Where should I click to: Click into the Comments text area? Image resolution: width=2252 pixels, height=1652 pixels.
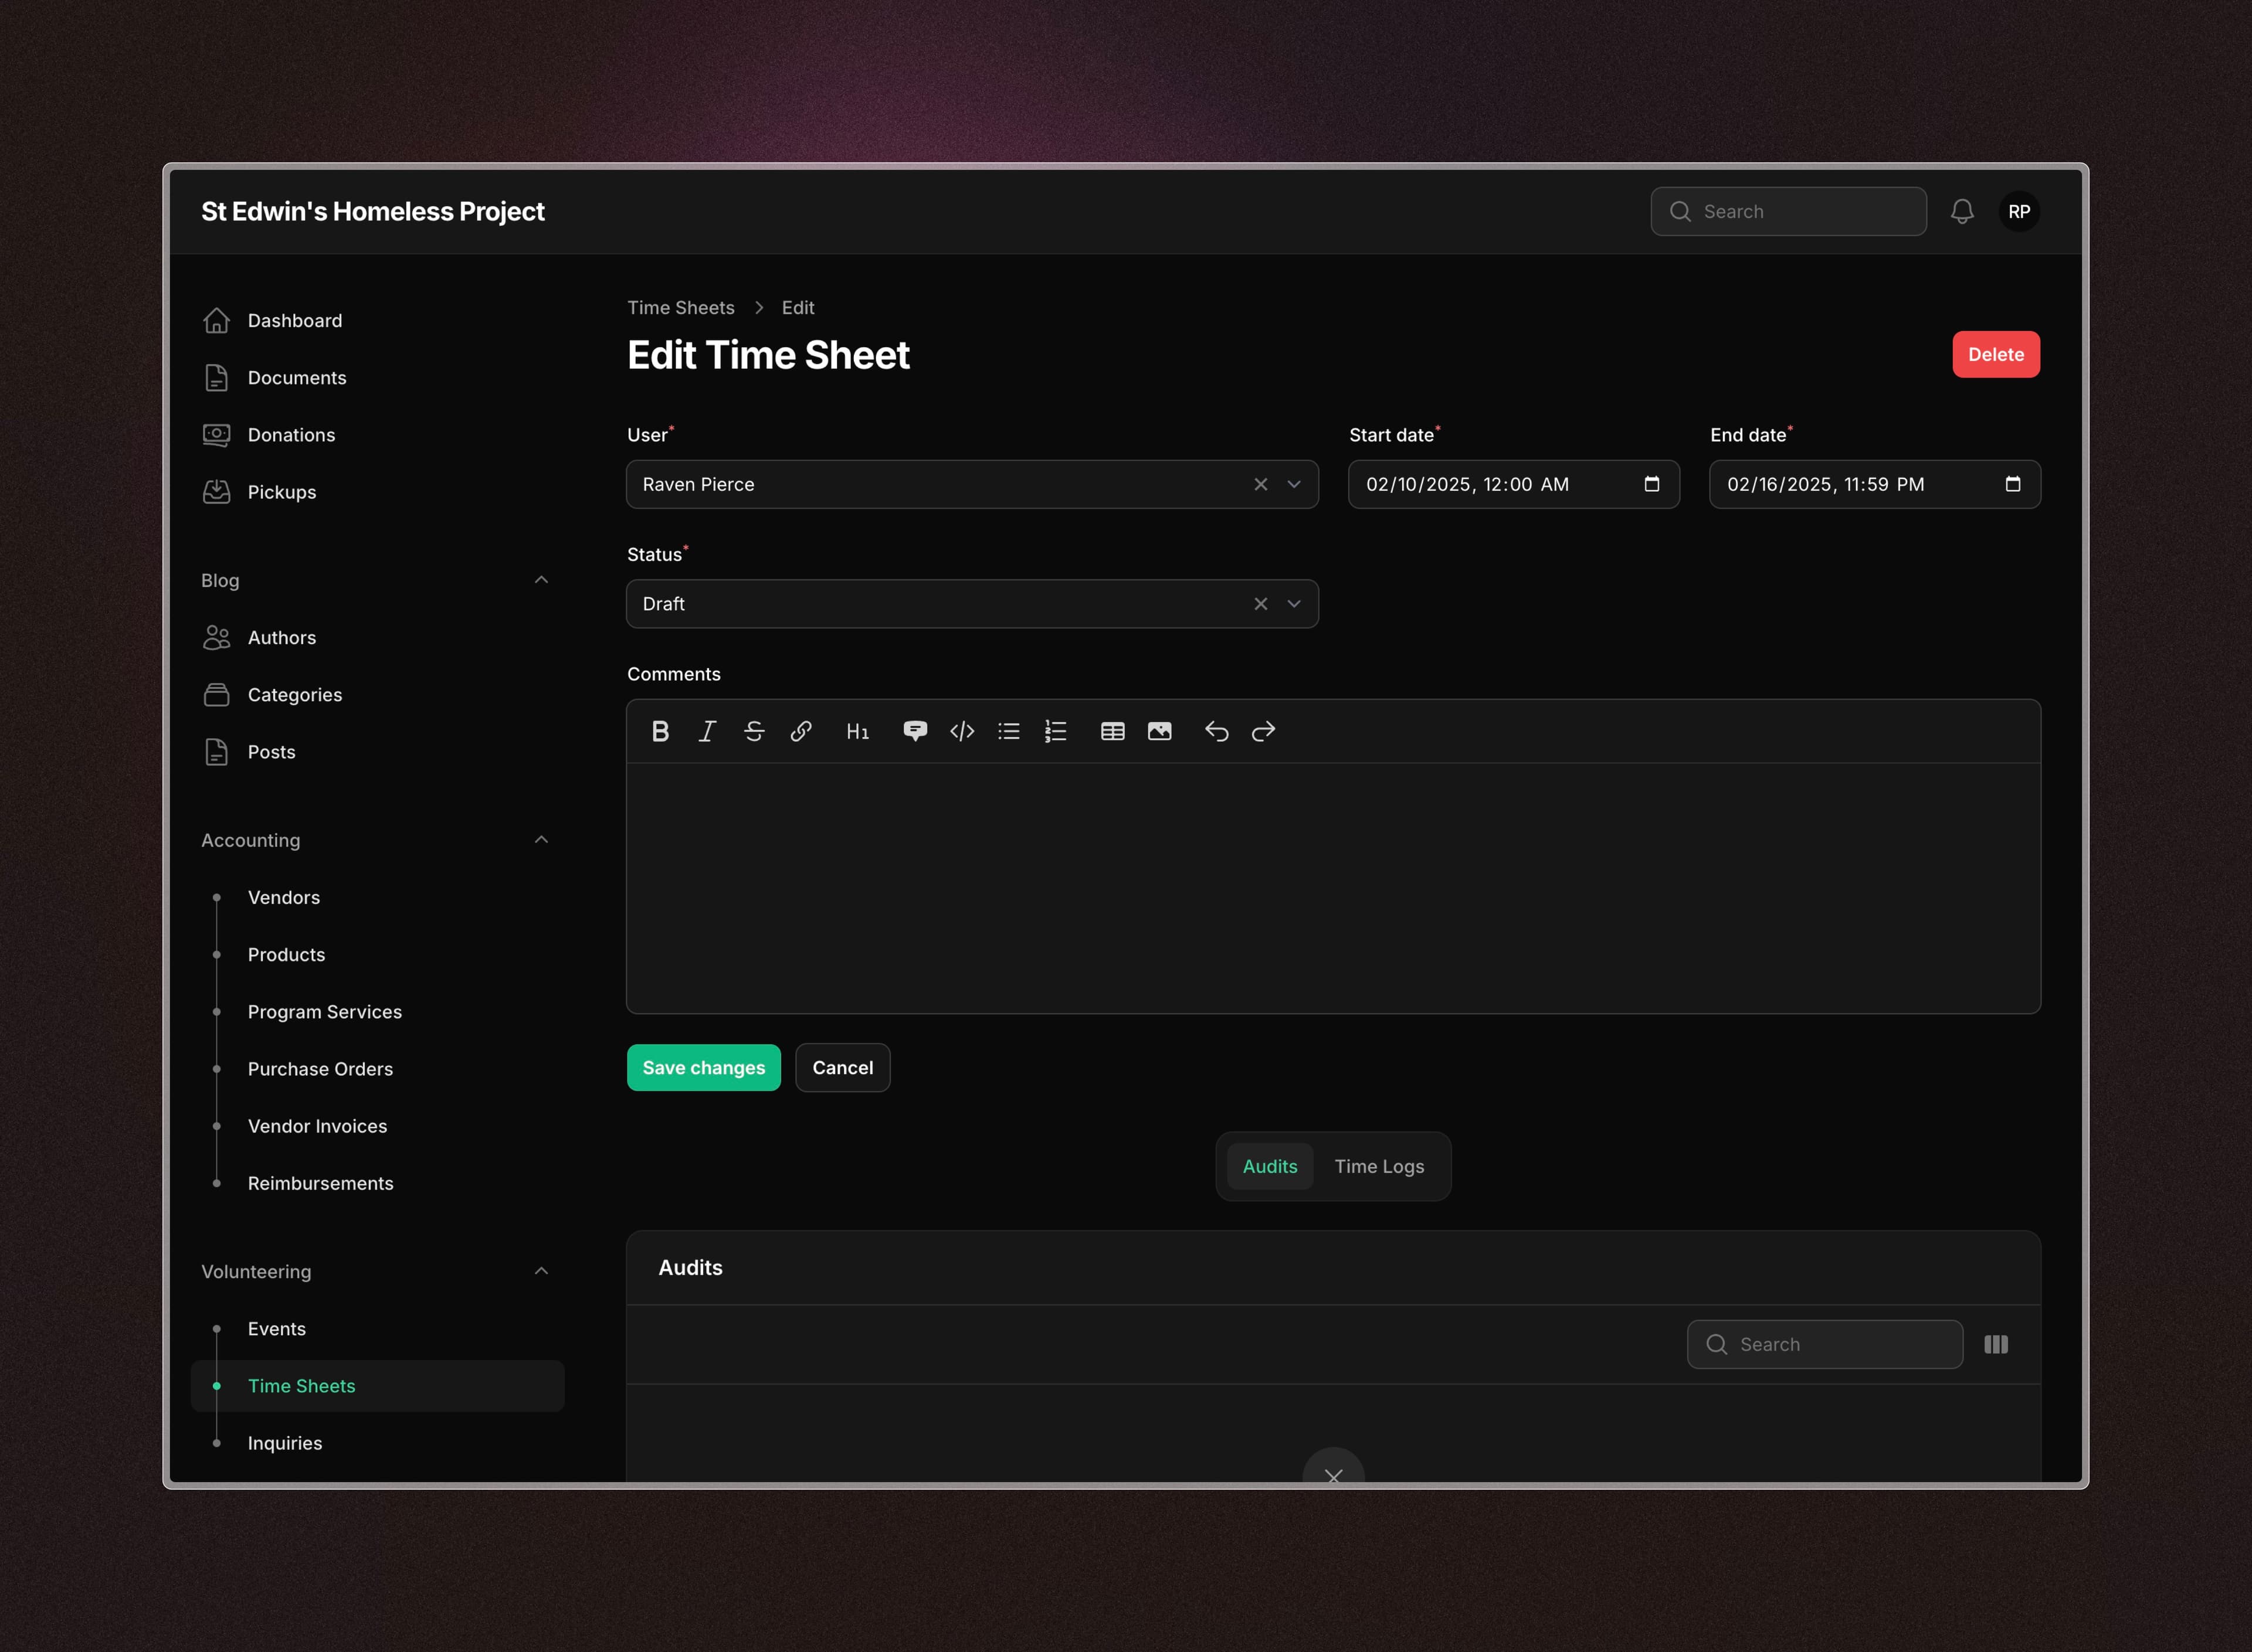(x=1332, y=888)
